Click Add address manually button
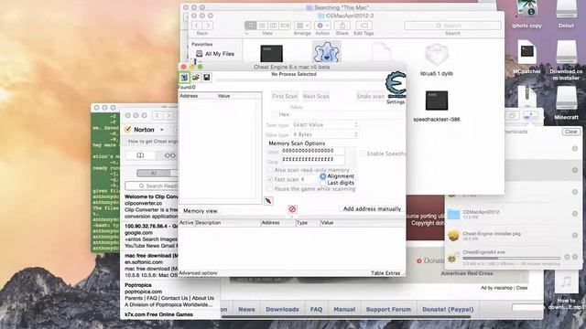 point(373,209)
